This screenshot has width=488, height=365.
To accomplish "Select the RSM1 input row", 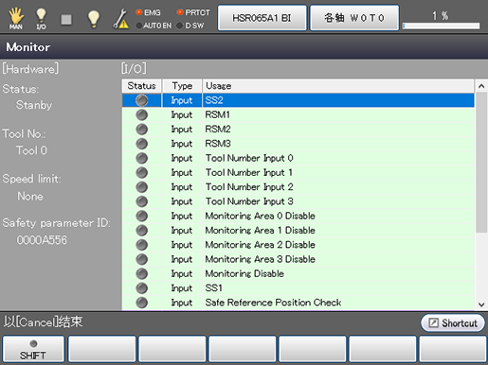I will [298, 114].
